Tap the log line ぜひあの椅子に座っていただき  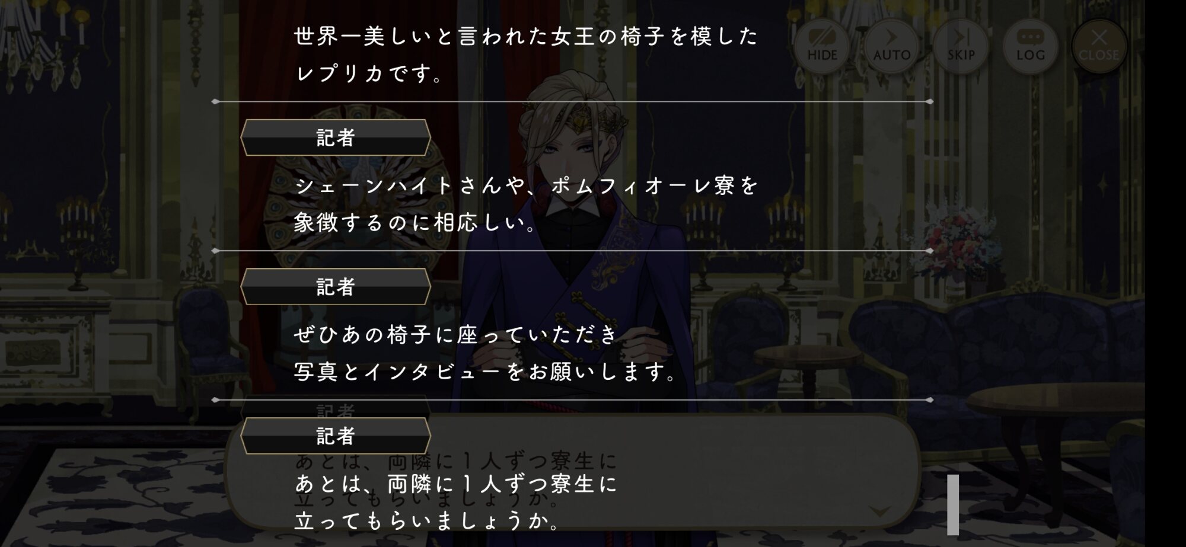point(456,335)
